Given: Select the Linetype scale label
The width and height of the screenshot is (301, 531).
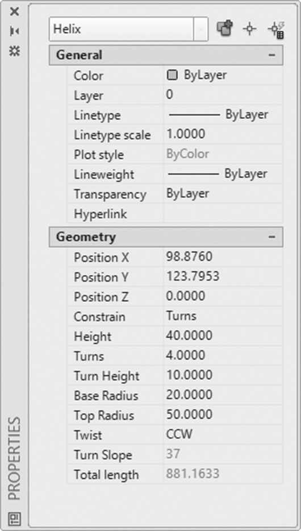Looking at the screenshot, I should [x=112, y=135].
